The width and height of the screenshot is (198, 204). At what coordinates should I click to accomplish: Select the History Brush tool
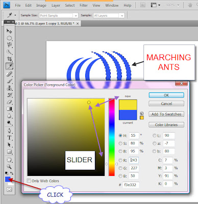click(9, 95)
